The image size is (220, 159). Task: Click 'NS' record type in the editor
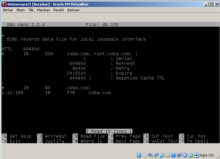[48, 88]
